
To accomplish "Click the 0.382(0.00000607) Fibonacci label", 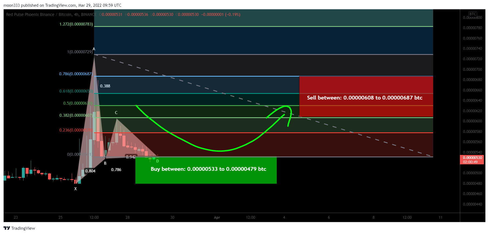I will coord(76,115).
